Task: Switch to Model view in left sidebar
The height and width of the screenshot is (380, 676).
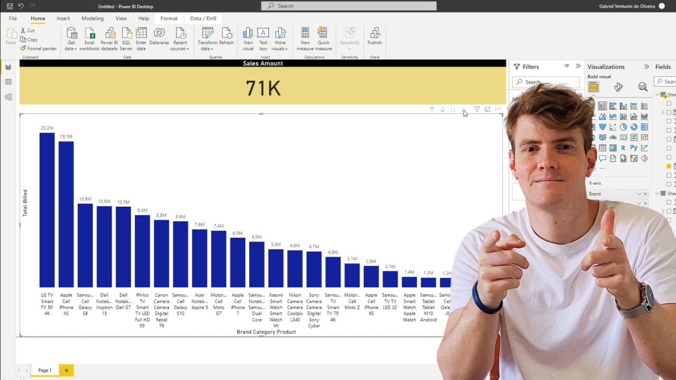Action: tap(8, 97)
